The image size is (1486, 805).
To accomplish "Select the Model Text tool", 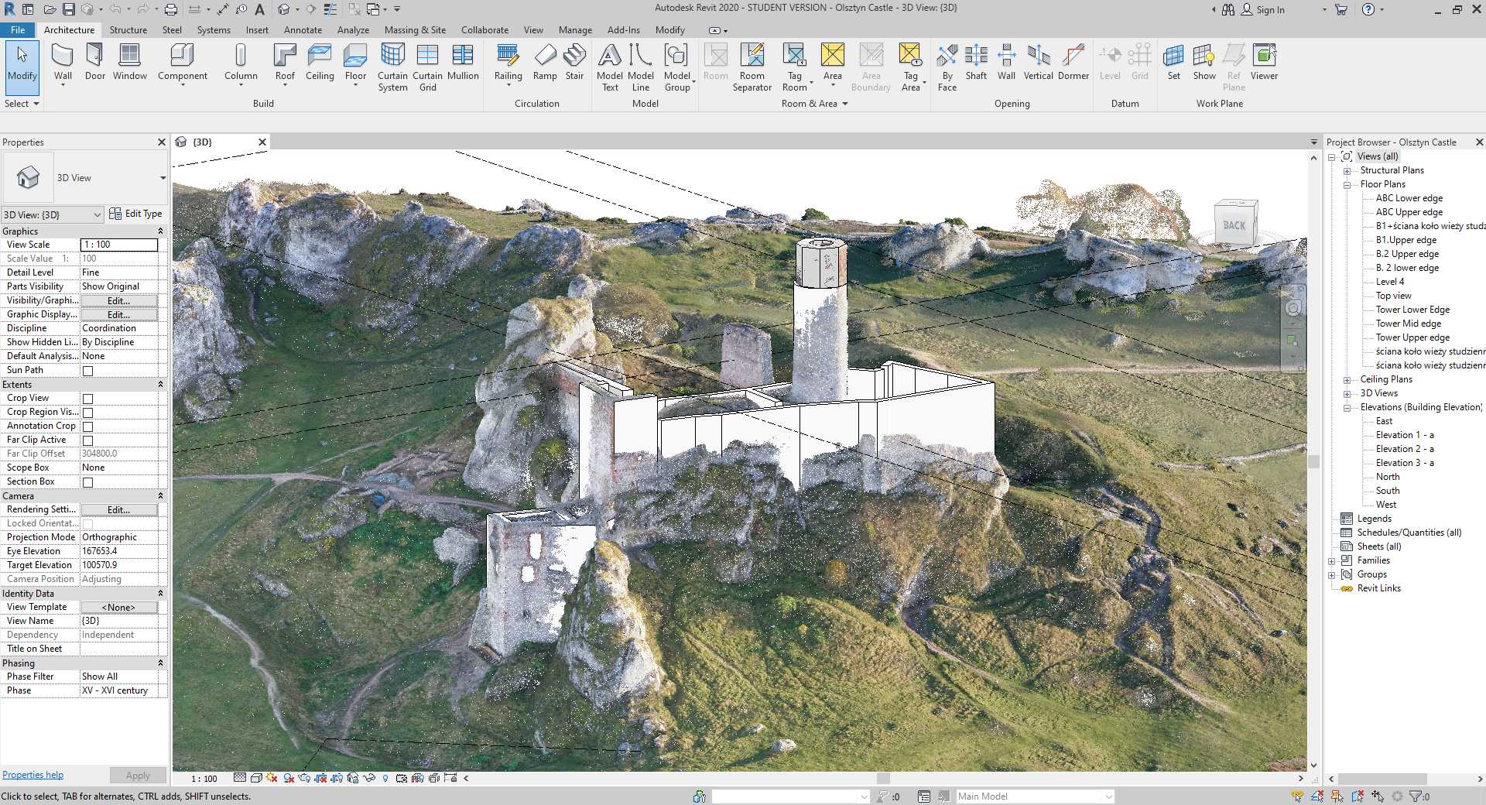I will (x=610, y=67).
